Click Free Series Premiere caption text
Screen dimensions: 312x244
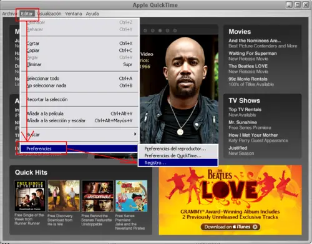coord(130,222)
